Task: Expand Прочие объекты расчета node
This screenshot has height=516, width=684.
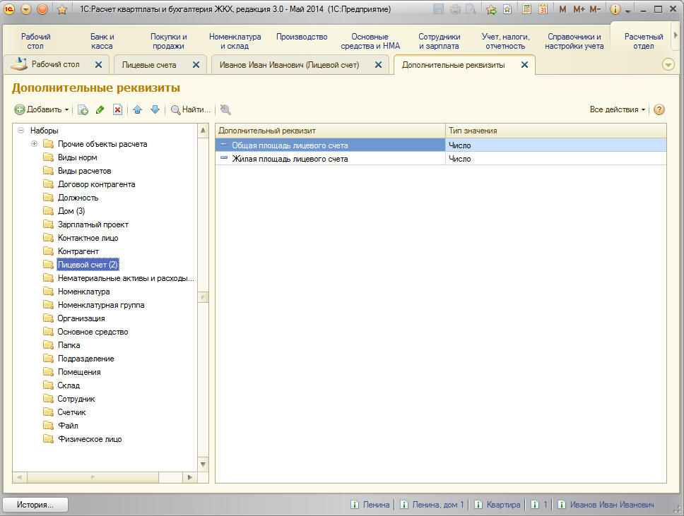Action: tap(34, 144)
